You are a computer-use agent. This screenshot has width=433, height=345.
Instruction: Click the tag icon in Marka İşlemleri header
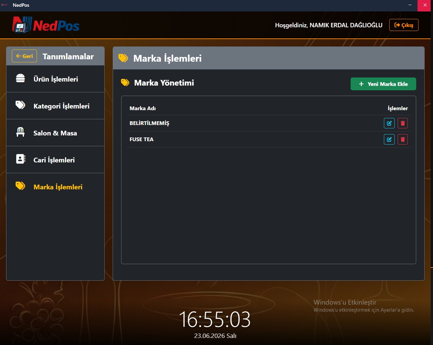click(x=123, y=58)
